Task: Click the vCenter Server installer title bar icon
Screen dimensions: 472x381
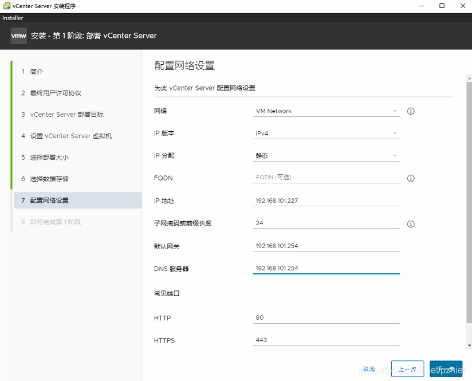Action: (6, 6)
